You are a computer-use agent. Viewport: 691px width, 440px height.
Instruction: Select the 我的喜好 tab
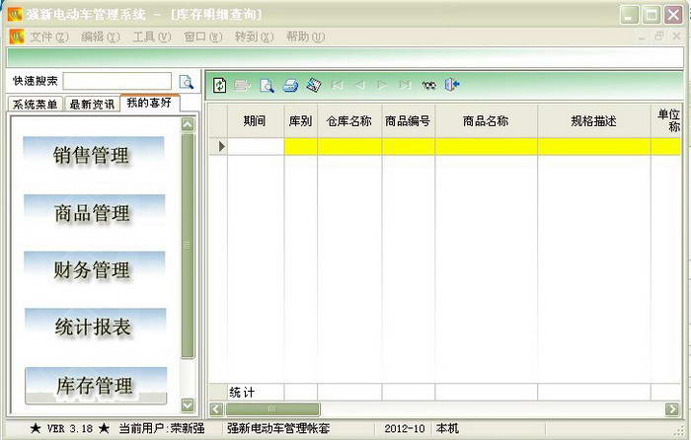[149, 103]
